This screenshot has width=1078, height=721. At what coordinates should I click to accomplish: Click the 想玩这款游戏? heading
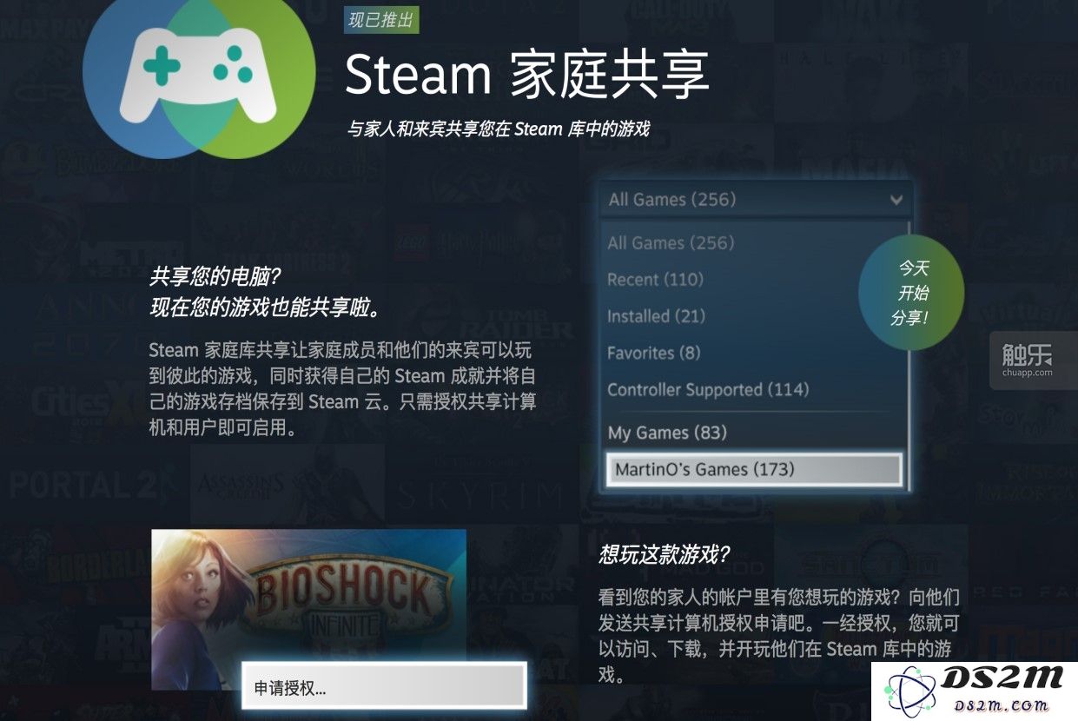point(665,554)
